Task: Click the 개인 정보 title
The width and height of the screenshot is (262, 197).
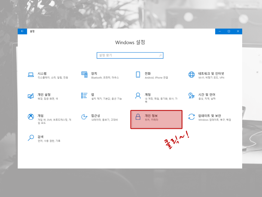Action: [151, 116]
